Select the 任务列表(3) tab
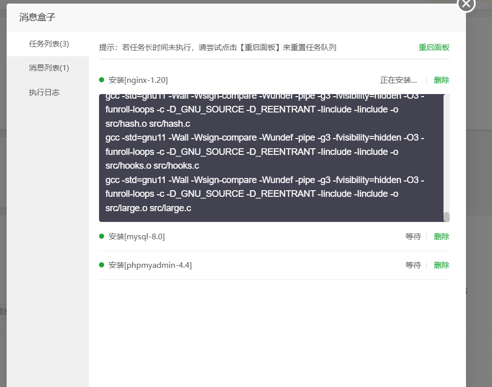The image size is (492, 387). coord(47,44)
